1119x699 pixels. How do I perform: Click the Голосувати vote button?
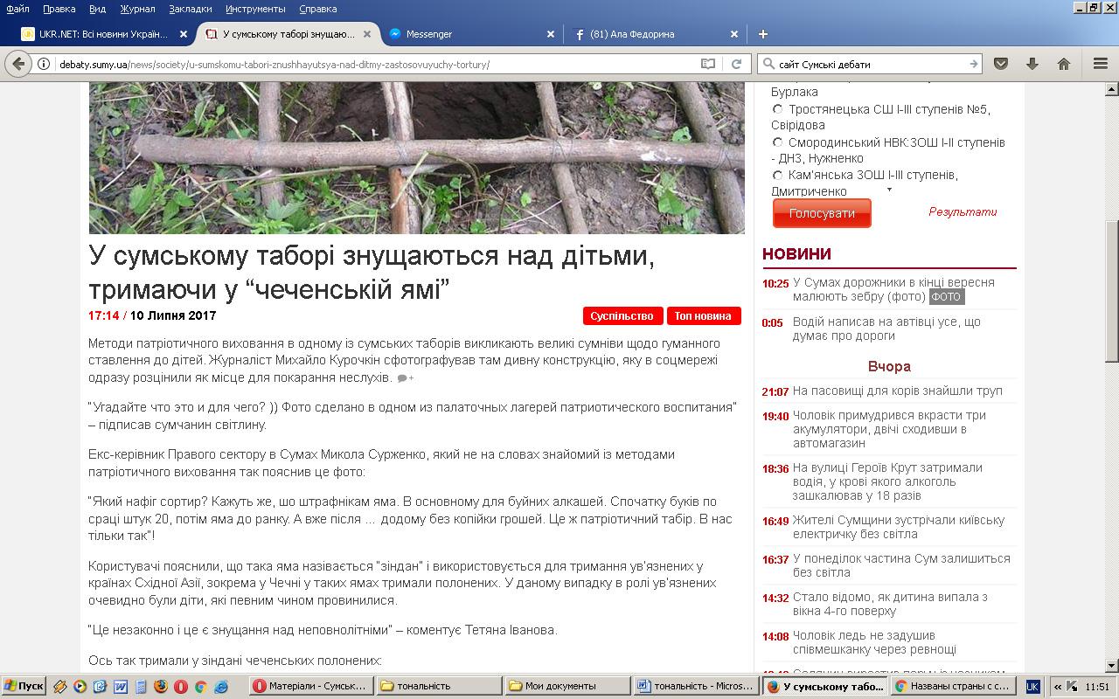pyautogui.click(x=822, y=213)
